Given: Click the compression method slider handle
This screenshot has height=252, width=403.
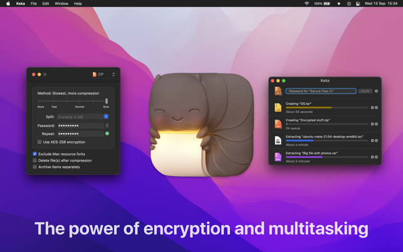Looking at the screenshot, I should coord(107,101).
